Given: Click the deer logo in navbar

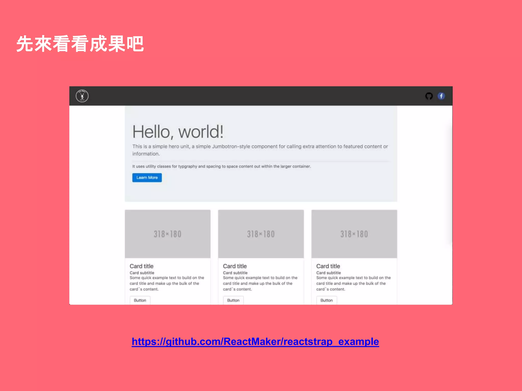Looking at the screenshot, I should 82,96.
